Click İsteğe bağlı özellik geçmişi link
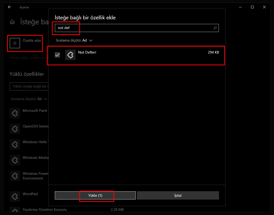This screenshot has height=215, width=274. pos(29,57)
